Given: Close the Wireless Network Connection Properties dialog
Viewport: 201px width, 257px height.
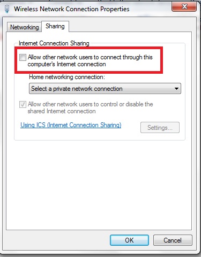Looking at the screenshot, I should [184, 7].
